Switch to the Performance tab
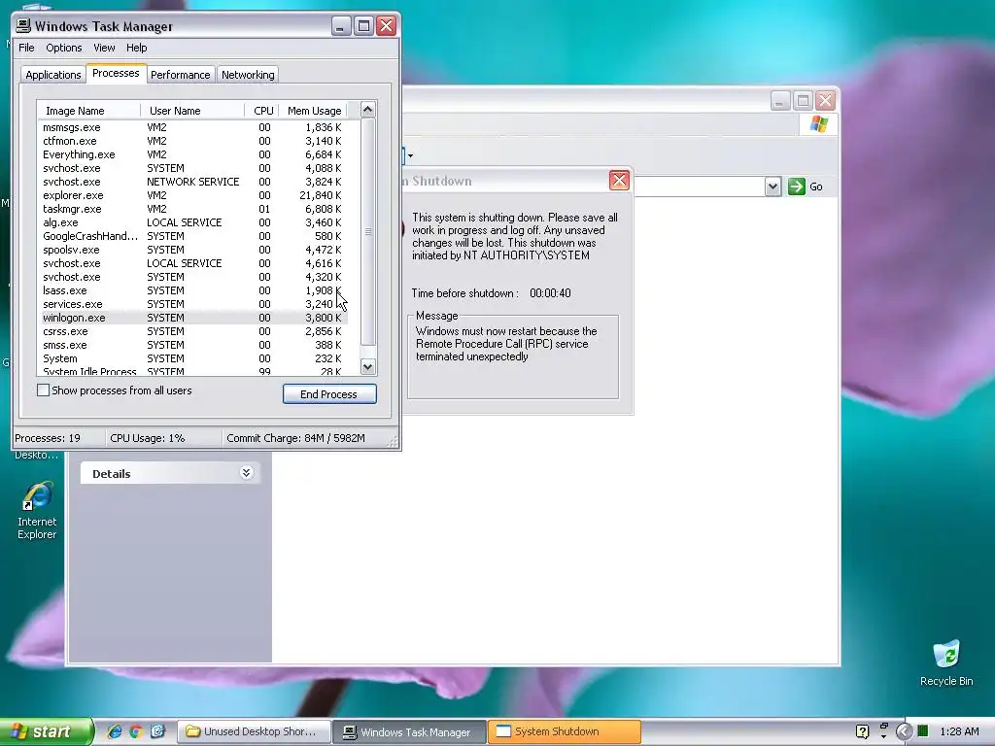Image resolution: width=995 pixels, height=746 pixels. coord(180,75)
